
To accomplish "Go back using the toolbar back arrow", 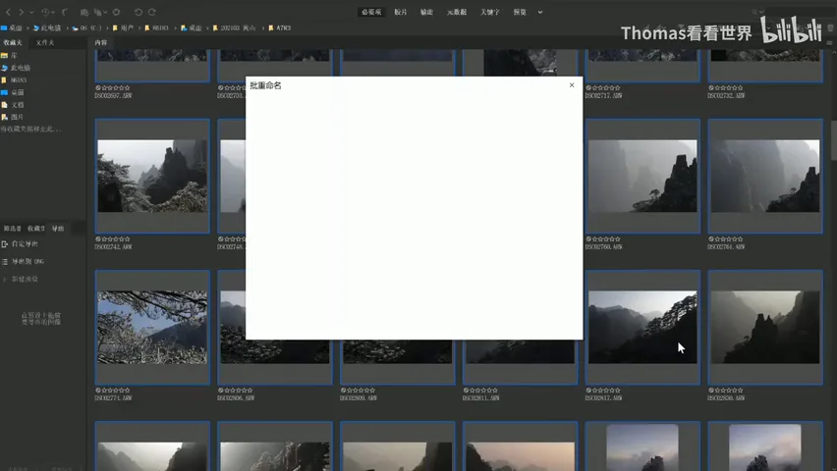I will point(8,12).
